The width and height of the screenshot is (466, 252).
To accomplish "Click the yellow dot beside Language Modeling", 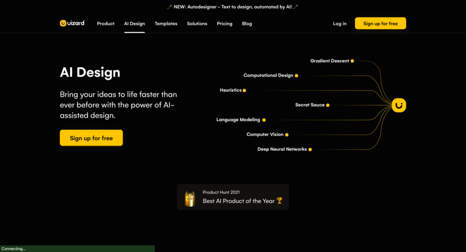I will tap(264, 120).
